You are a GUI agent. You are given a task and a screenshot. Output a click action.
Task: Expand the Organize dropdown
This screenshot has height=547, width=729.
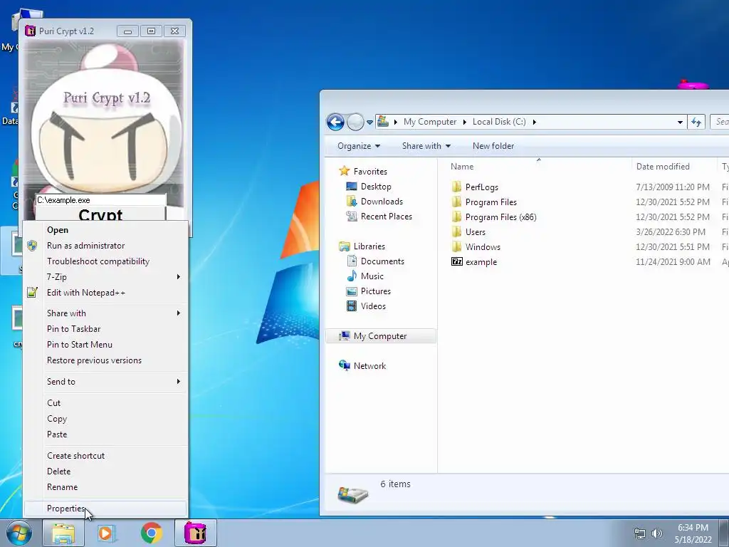coord(359,146)
